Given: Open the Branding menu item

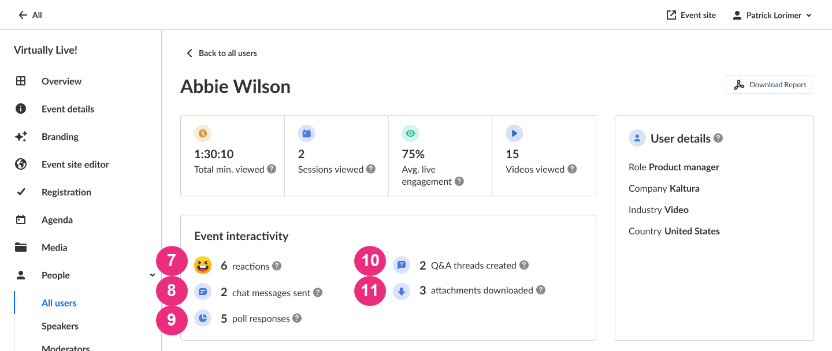Looking at the screenshot, I should pyautogui.click(x=60, y=137).
